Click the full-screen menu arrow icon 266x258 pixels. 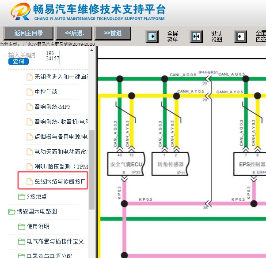click(152, 37)
